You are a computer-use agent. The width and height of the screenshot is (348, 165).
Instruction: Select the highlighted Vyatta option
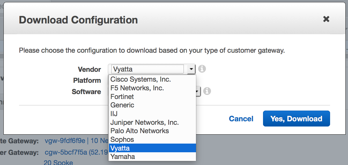tap(152, 148)
